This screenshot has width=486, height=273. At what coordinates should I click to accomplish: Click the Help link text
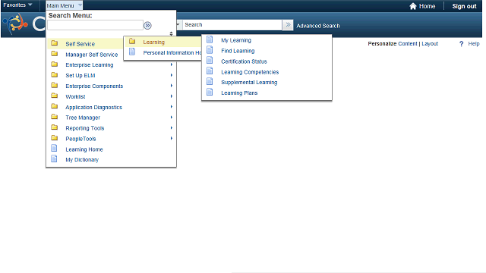pyautogui.click(x=474, y=44)
